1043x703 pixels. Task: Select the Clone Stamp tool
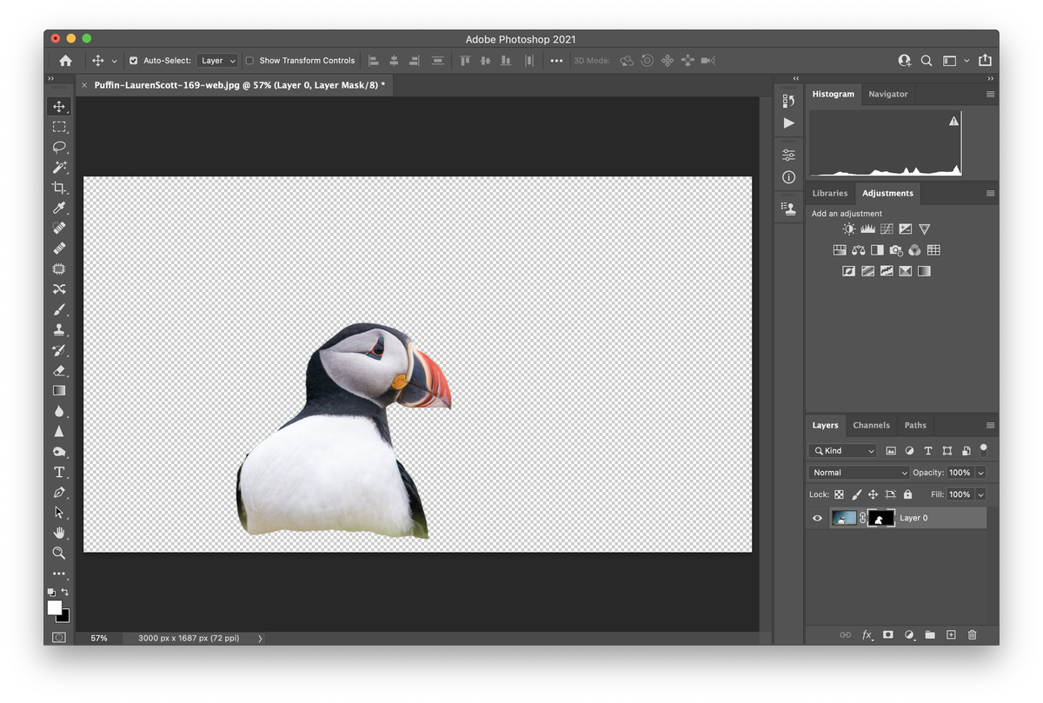pos(59,329)
